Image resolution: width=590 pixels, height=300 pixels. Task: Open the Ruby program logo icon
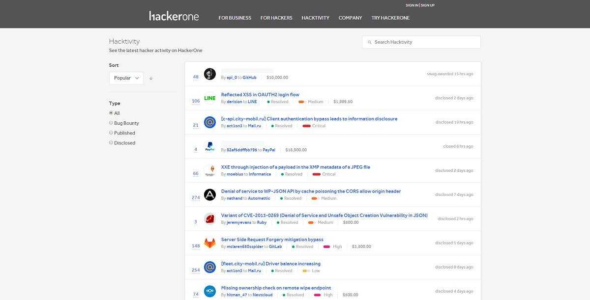point(210,218)
